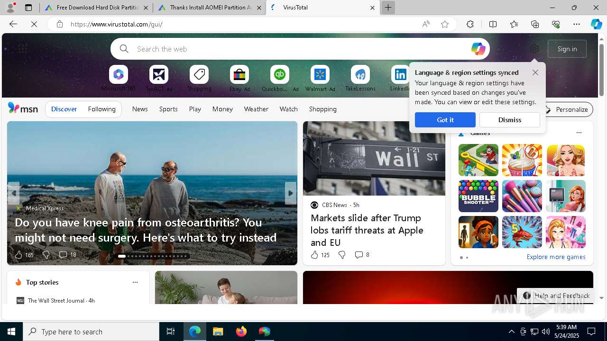Open Microsoft 365 shortcut tile
The image size is (607, 341).
[118, 79]
